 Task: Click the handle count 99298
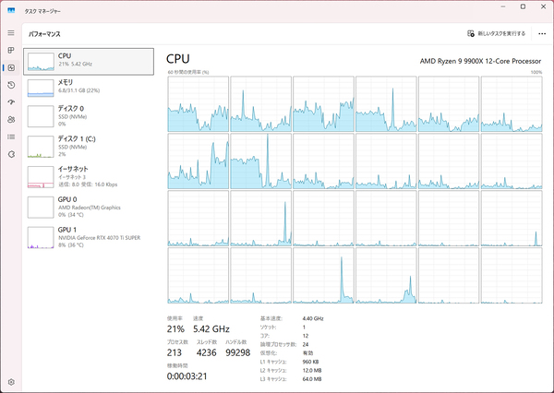pos(238,352)
